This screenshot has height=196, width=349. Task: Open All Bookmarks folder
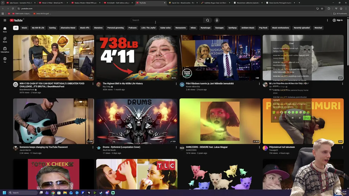[x=340, y=14]
